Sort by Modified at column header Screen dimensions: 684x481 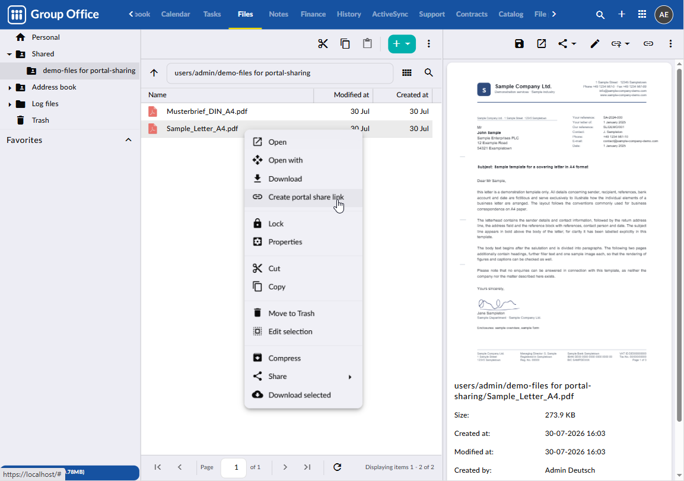(x=343, y=95)
